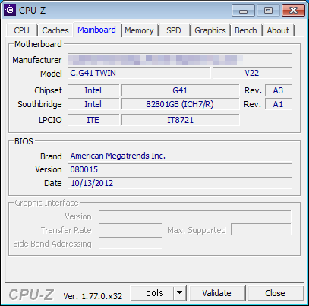The image size is (309, 306).
Task: Minimize the CPU-Z window
Action: click(x=243, y=11)
